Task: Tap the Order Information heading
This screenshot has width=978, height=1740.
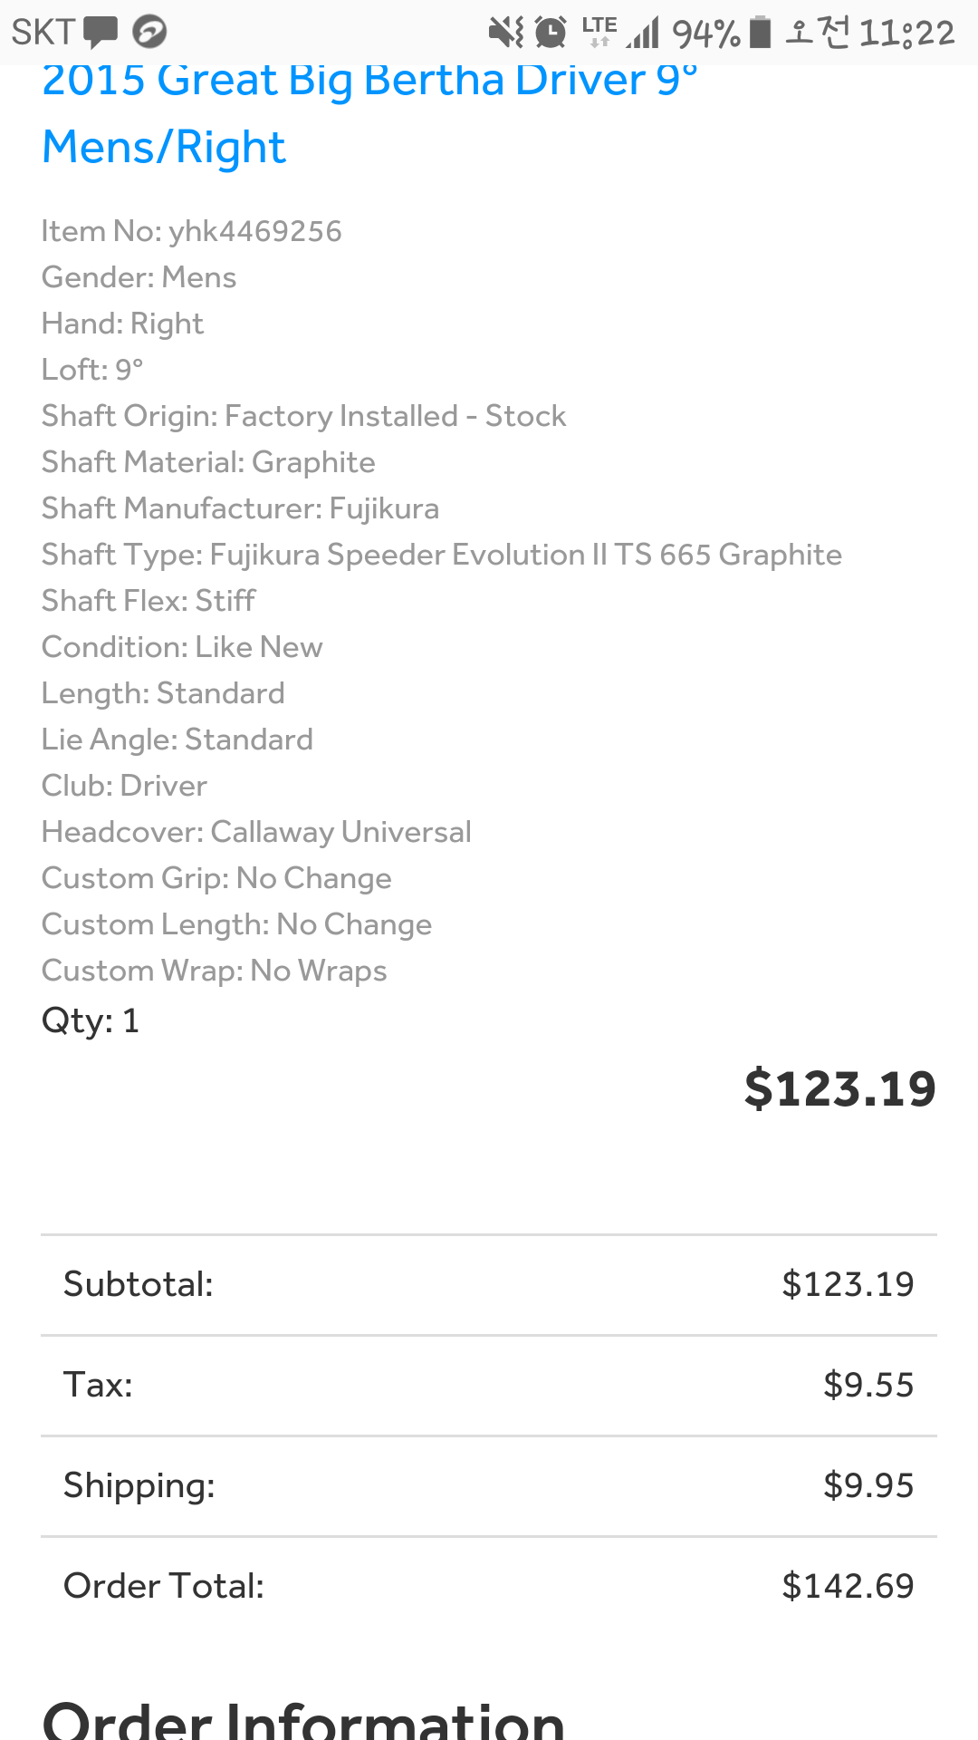Action: pyautogui.click(x=303, y=1719)
